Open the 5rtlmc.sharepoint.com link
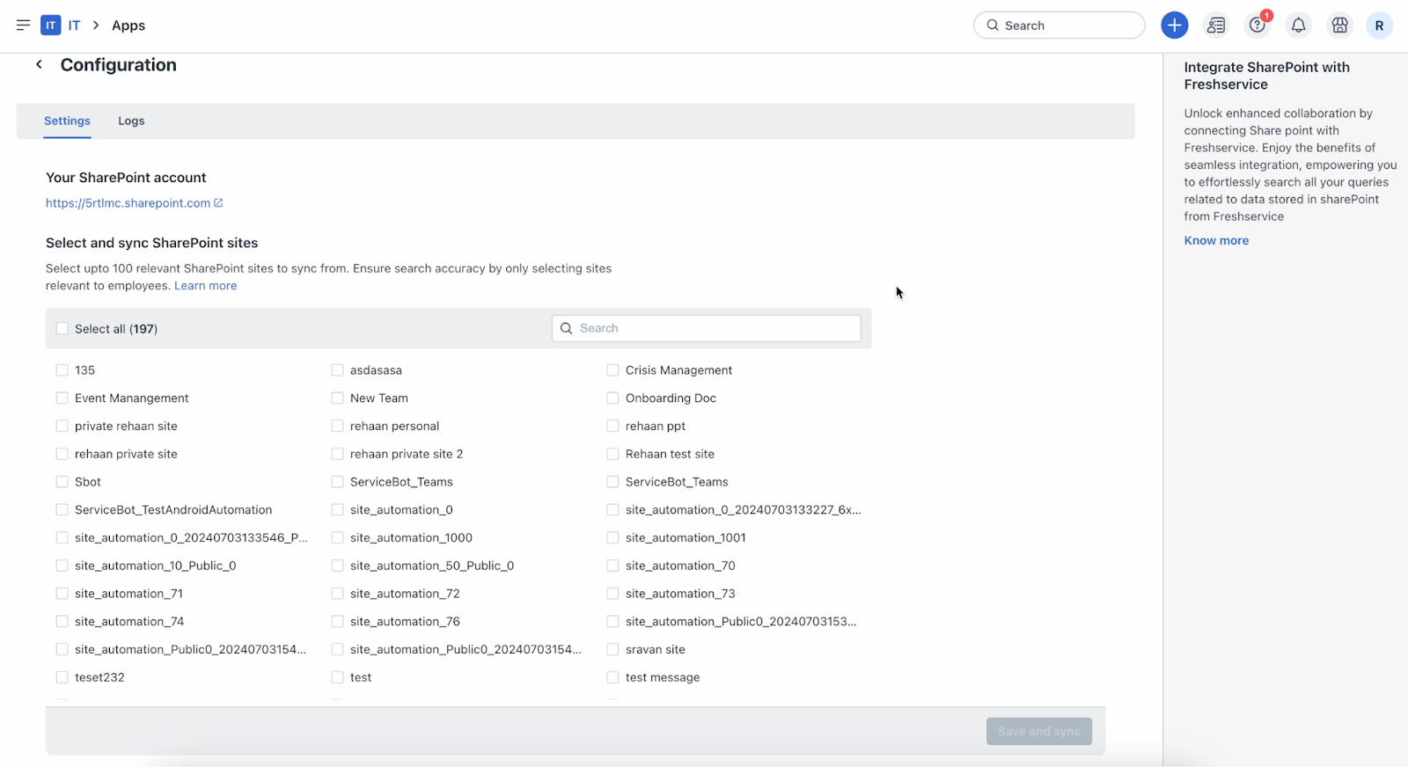 128,203
